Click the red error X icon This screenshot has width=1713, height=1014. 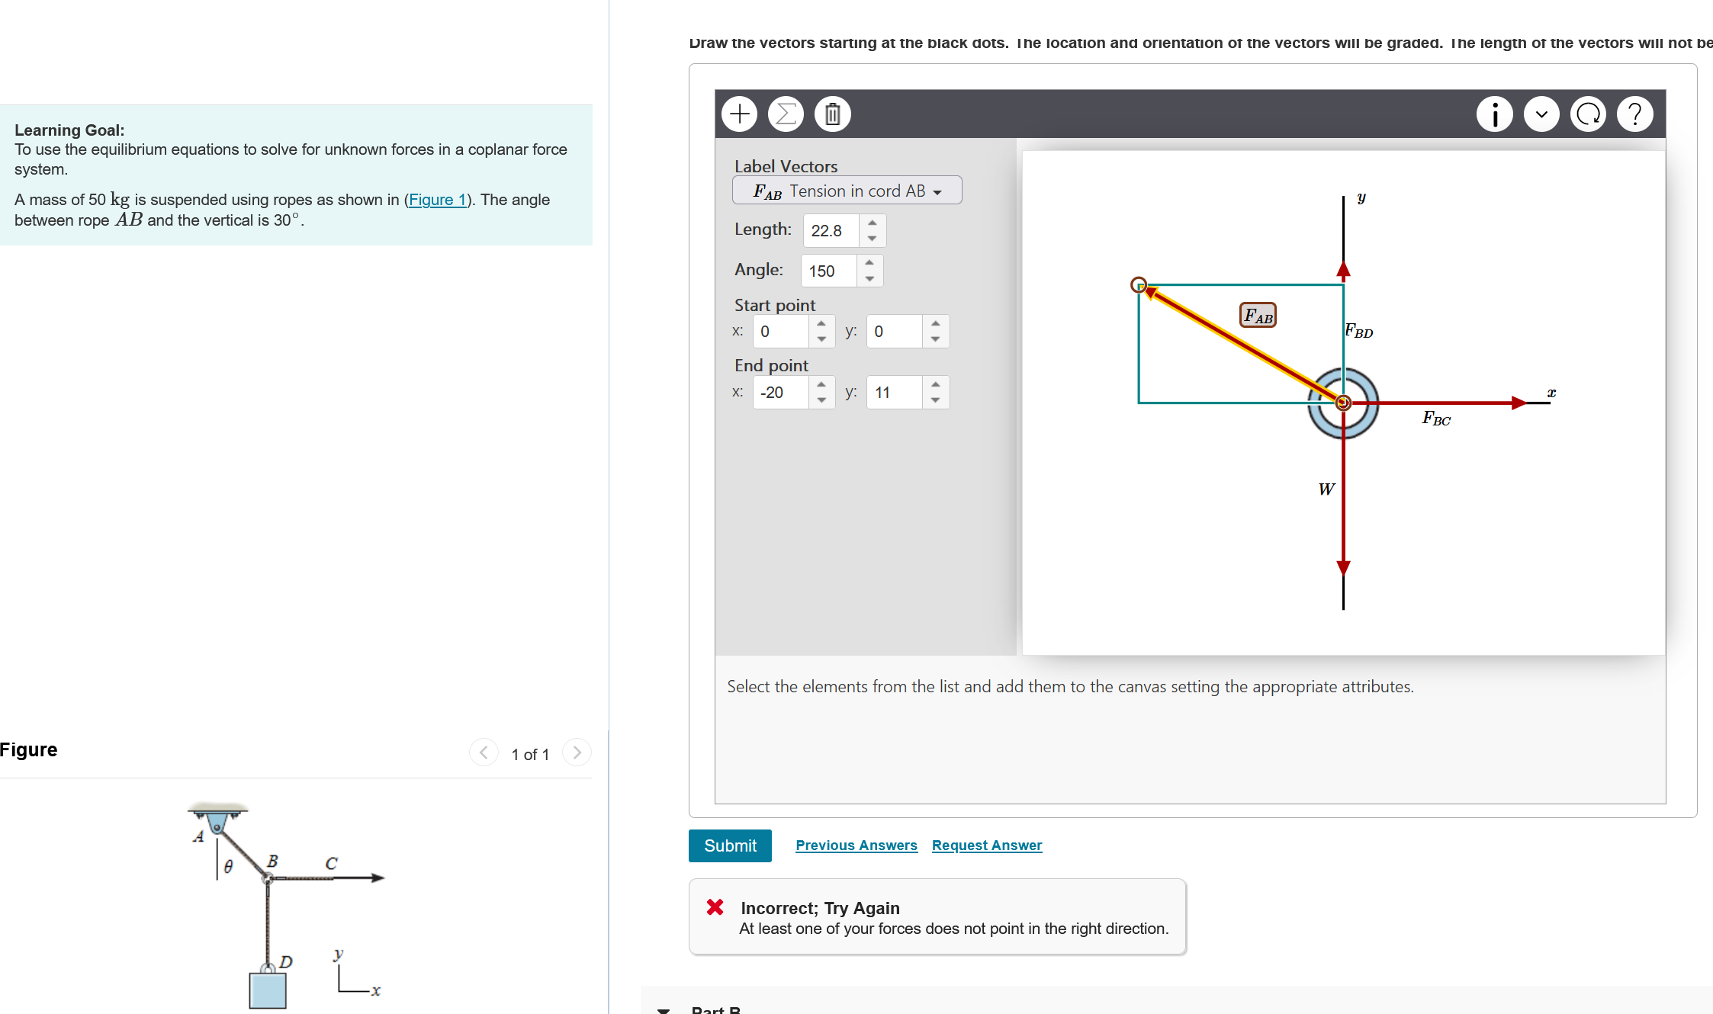714,907
